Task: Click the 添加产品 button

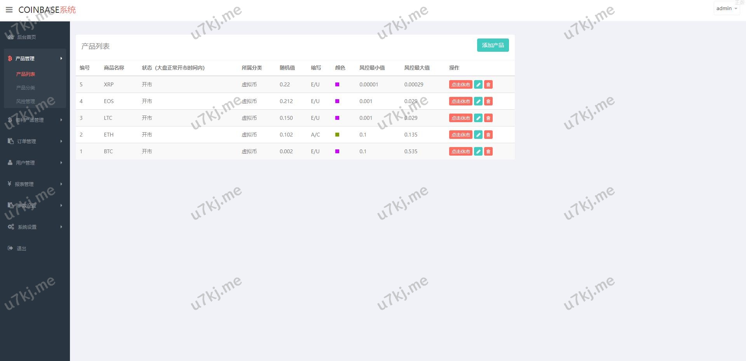Action: point(493,45)
